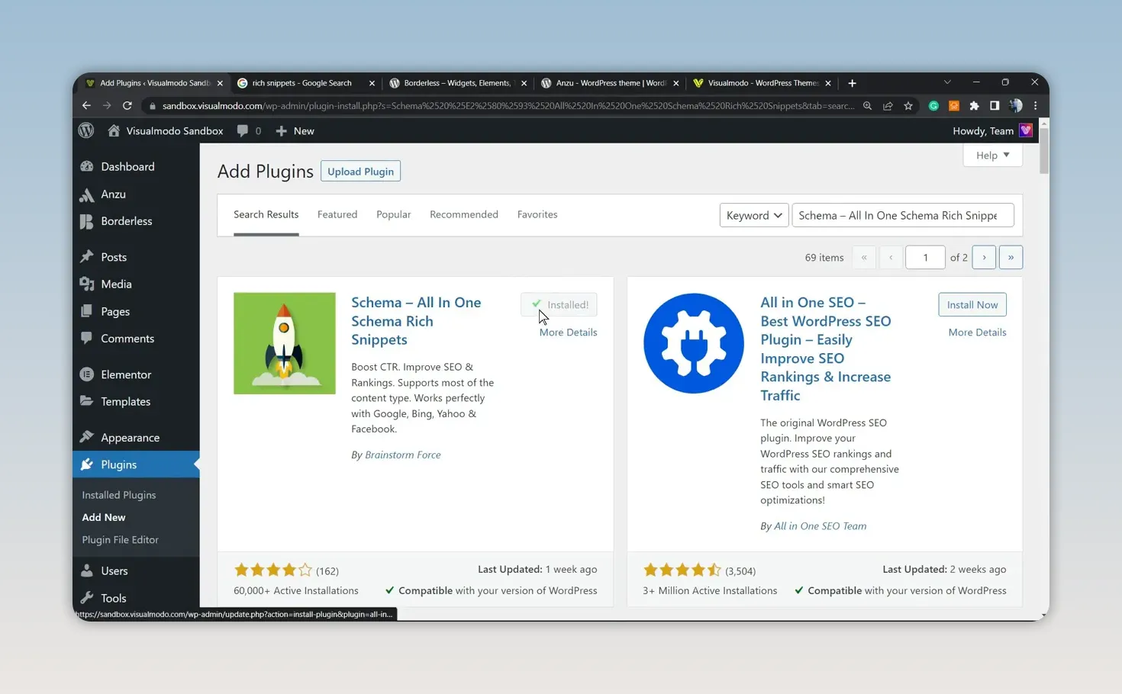The width and height of the screenshot is (1122, 694).
Task: Click New plus icon in admin bar
Action: point(281,131)
